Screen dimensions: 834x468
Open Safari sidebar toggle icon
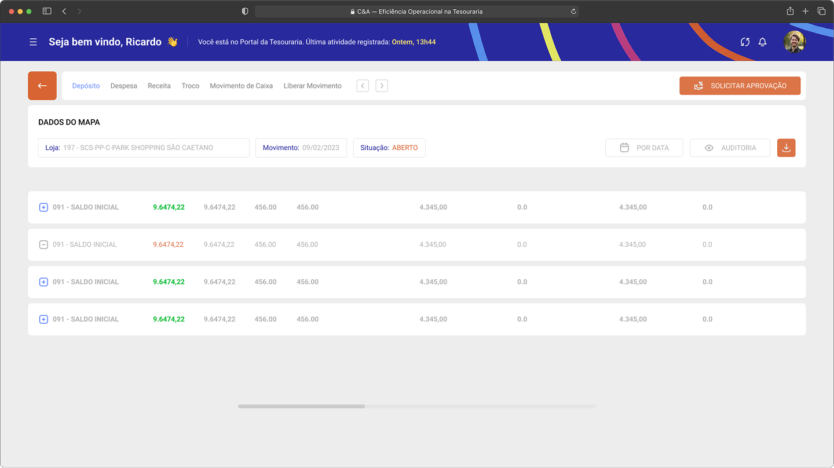pyautogui.click(x=47, y=11)
